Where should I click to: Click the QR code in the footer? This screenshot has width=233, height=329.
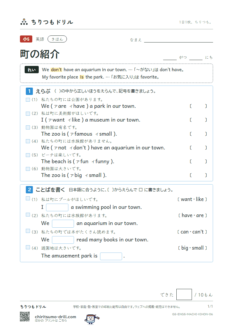25,316
